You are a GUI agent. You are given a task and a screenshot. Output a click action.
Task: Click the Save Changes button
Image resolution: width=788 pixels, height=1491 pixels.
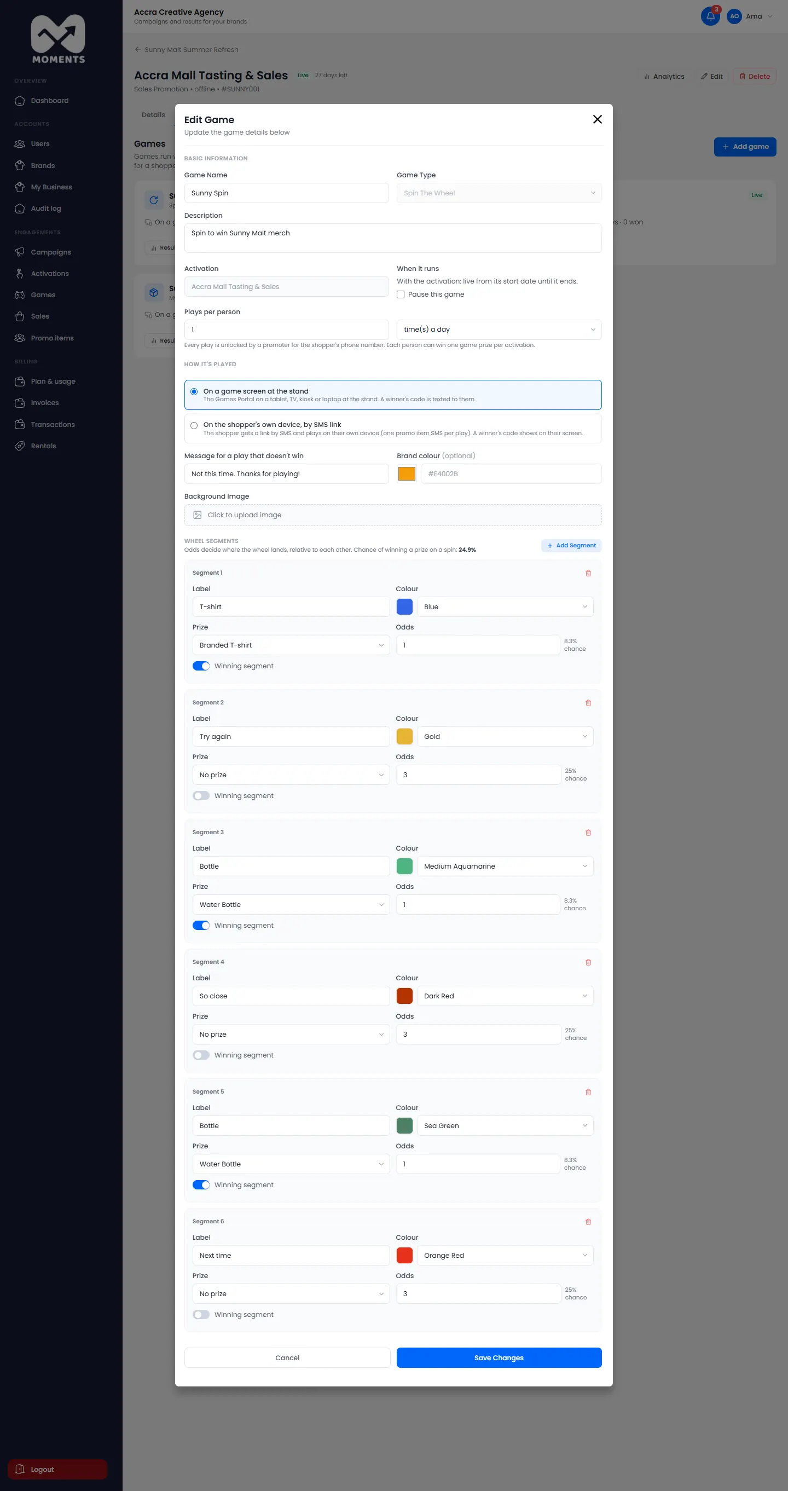(499, 1357)
